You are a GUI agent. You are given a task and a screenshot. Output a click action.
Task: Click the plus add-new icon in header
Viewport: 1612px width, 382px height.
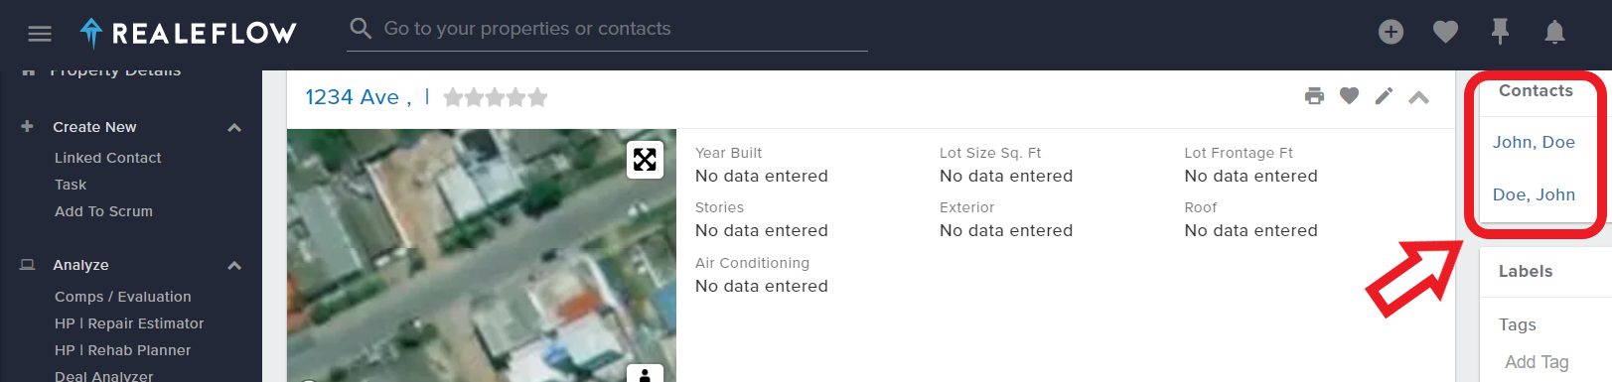1391,32
